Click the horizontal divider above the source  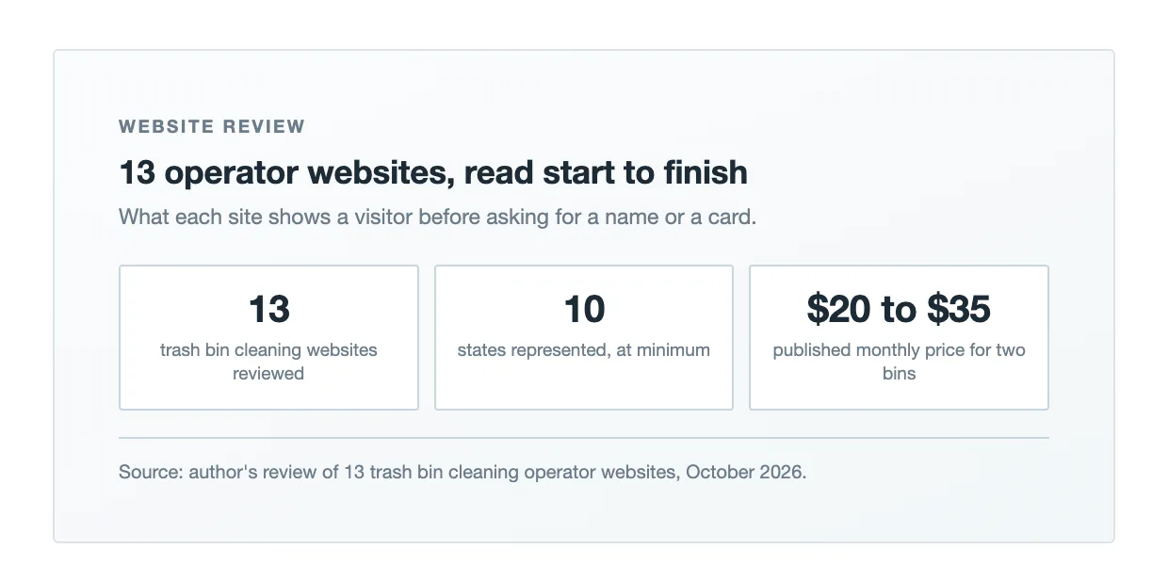coord(584,438)
